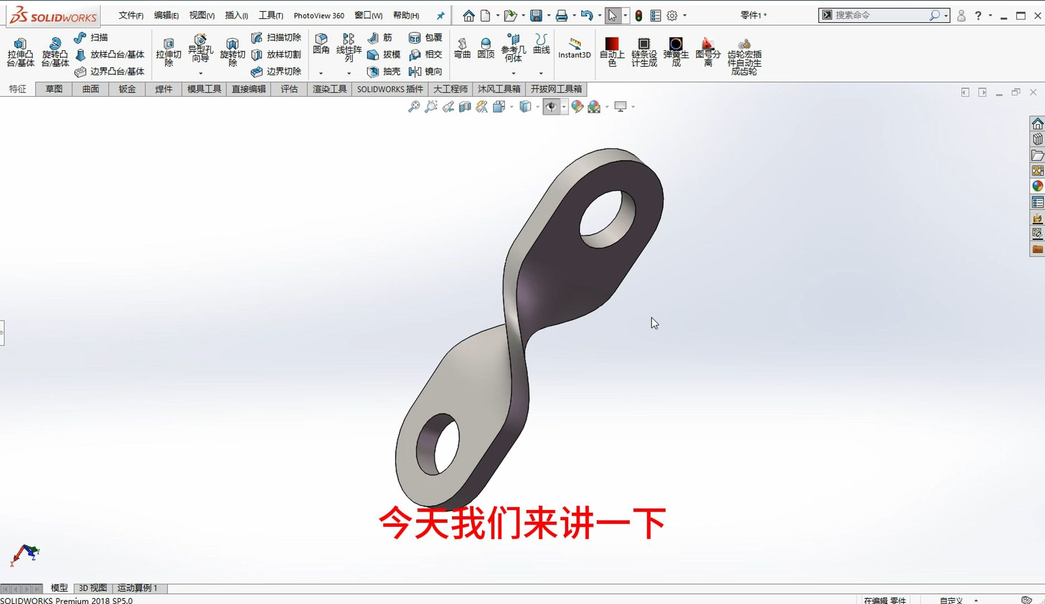Switch to the SOLIDWORKS 插件 tab
The width and height of the screenshot is (1045, 604).
click(x=390, y=89)
